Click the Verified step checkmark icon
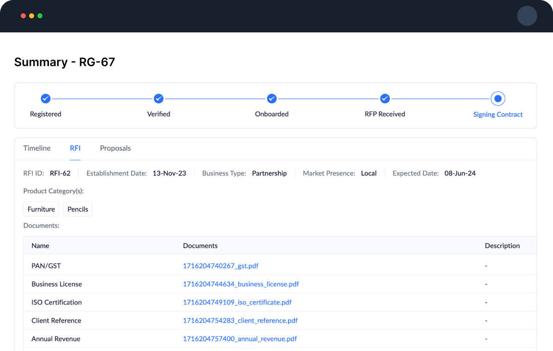Screen dimensions: 553x351 point(158,98)
